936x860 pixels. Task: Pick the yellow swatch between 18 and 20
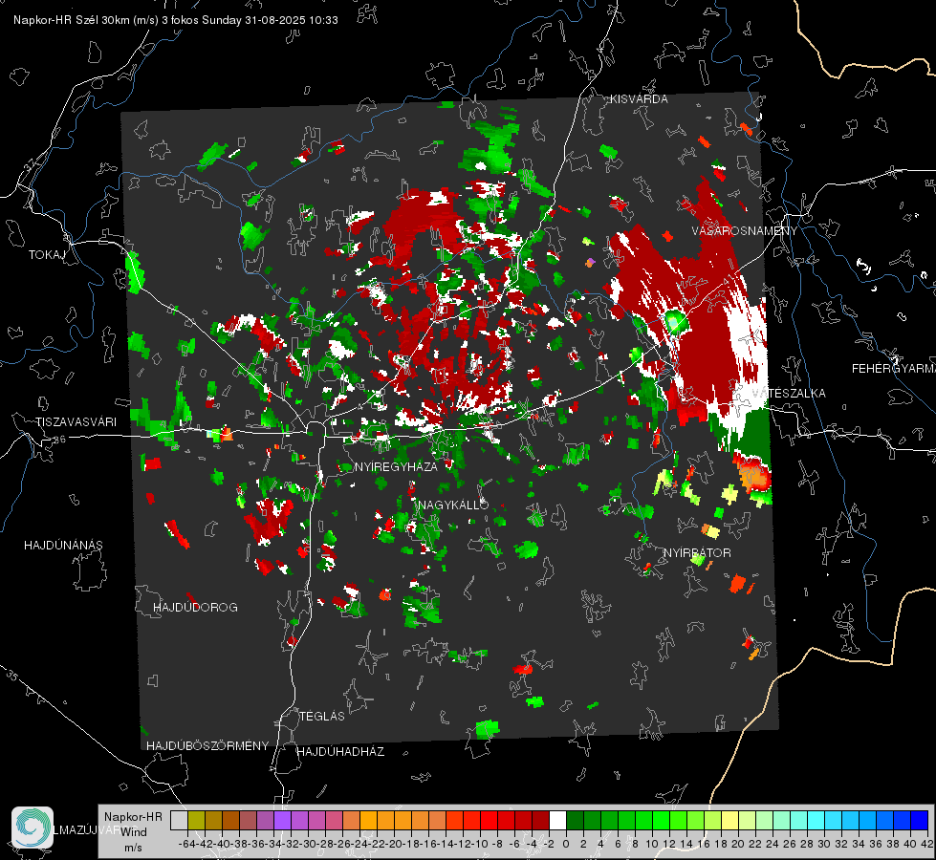click(730, 820)
